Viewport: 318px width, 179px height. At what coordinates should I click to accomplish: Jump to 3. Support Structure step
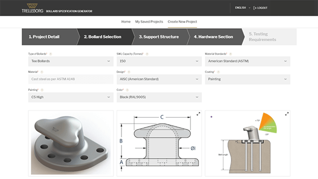[159, 37]
